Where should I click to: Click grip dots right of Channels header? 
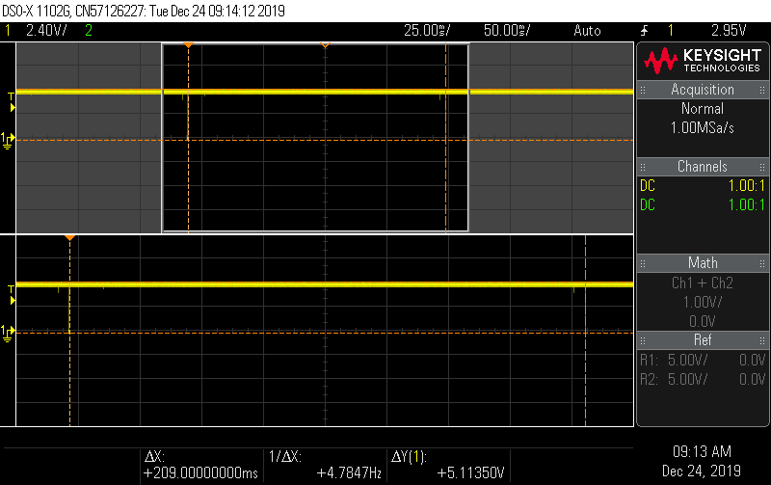tap(762, 167)
